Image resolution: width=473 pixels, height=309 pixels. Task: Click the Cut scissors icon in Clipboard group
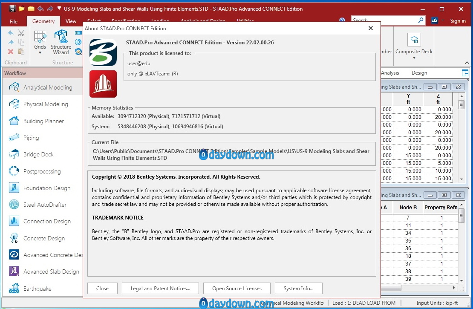[x=21, y=32]
